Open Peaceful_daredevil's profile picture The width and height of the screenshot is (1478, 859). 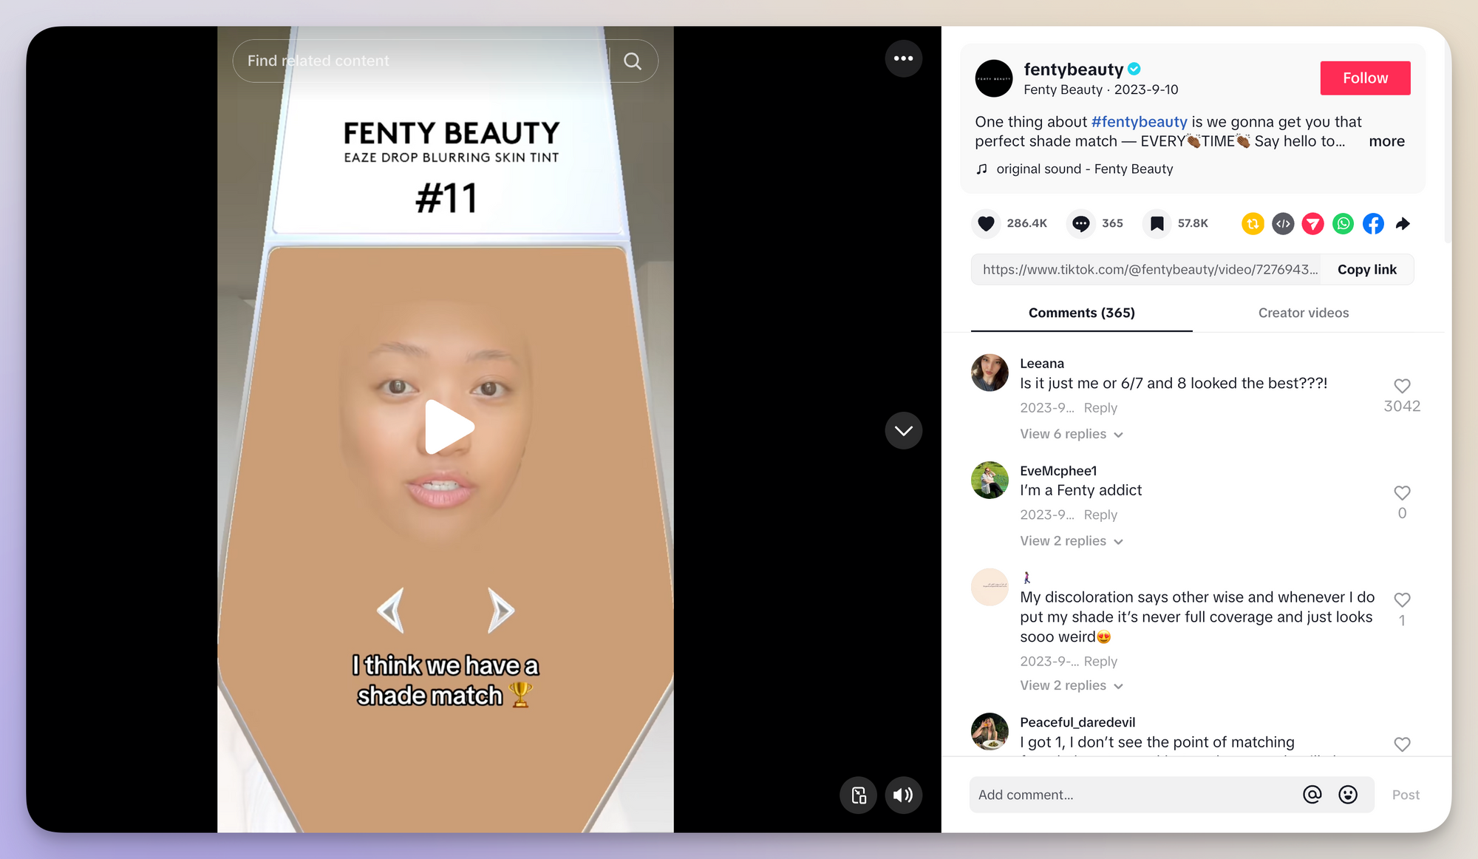(990, 731)
